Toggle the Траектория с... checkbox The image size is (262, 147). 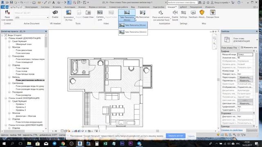[x=239, y=110]
